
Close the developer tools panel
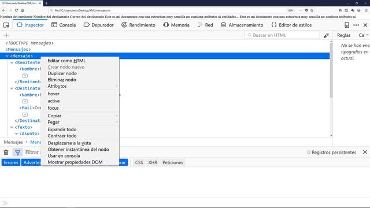(365, 25)
